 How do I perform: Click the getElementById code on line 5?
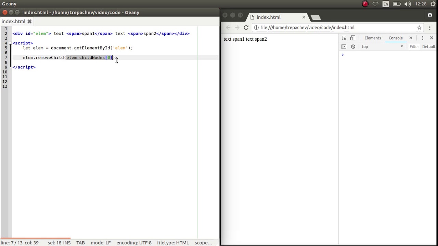coord(92,48)
